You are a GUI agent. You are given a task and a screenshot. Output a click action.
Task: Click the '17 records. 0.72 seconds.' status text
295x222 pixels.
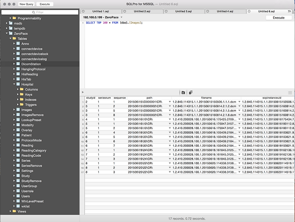coord(187,219)
